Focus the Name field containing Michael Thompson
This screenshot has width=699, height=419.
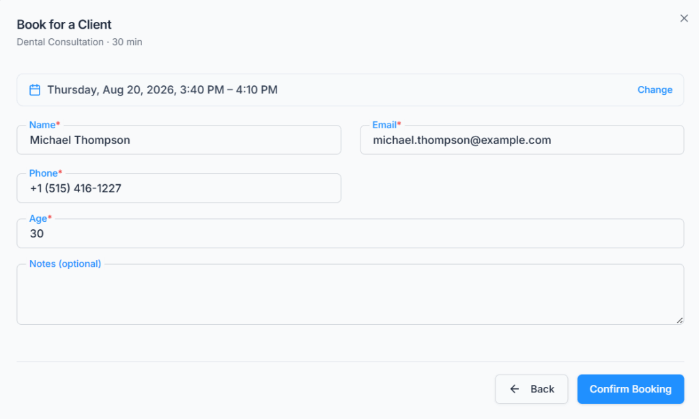point(179,140)
